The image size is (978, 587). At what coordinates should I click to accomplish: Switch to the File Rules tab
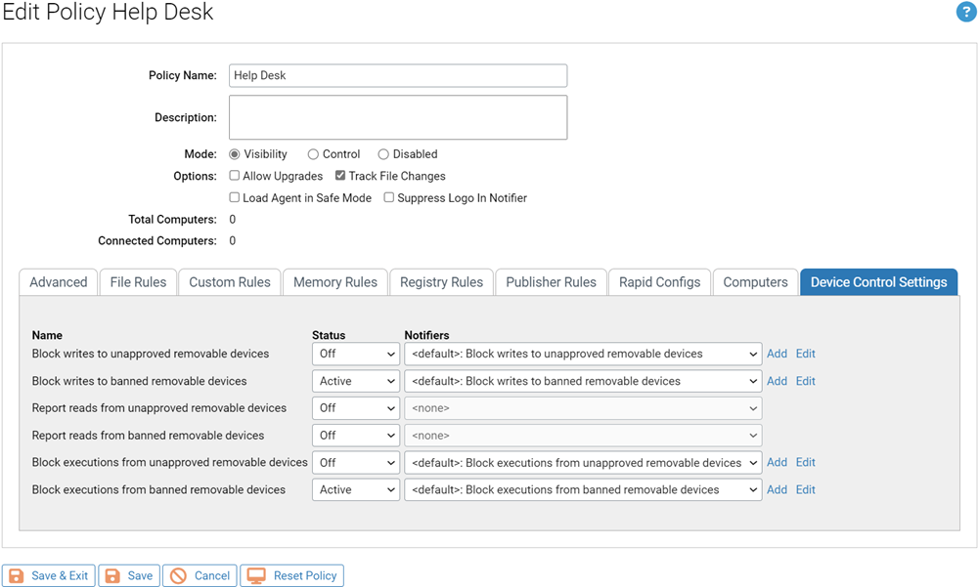pos(137,281)
